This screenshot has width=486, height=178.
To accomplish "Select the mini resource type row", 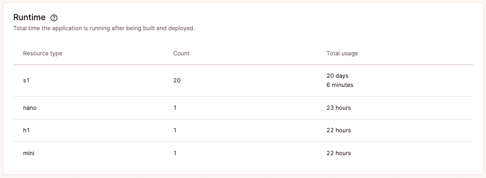I will (243, 153).
